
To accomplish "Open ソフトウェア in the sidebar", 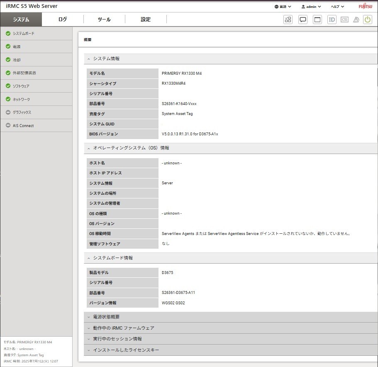I will 37,86.
